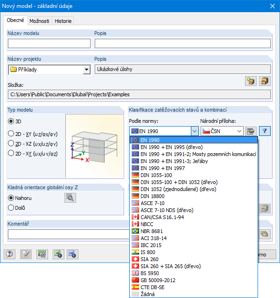The height and width of the screenshot is (298, 280).
Task: Click the help question mark button
Action: 9,254
